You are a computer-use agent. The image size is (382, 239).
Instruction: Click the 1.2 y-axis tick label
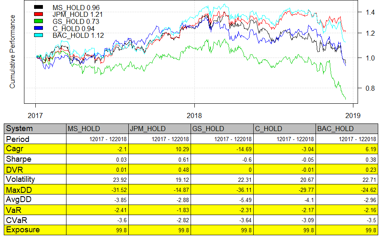370,33
